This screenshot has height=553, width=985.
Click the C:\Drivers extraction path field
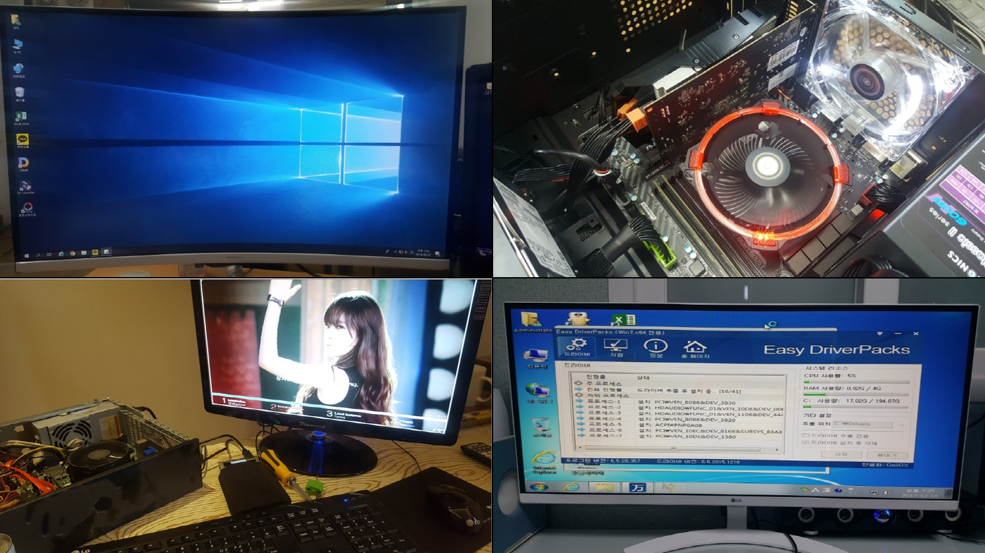(863, 424)
